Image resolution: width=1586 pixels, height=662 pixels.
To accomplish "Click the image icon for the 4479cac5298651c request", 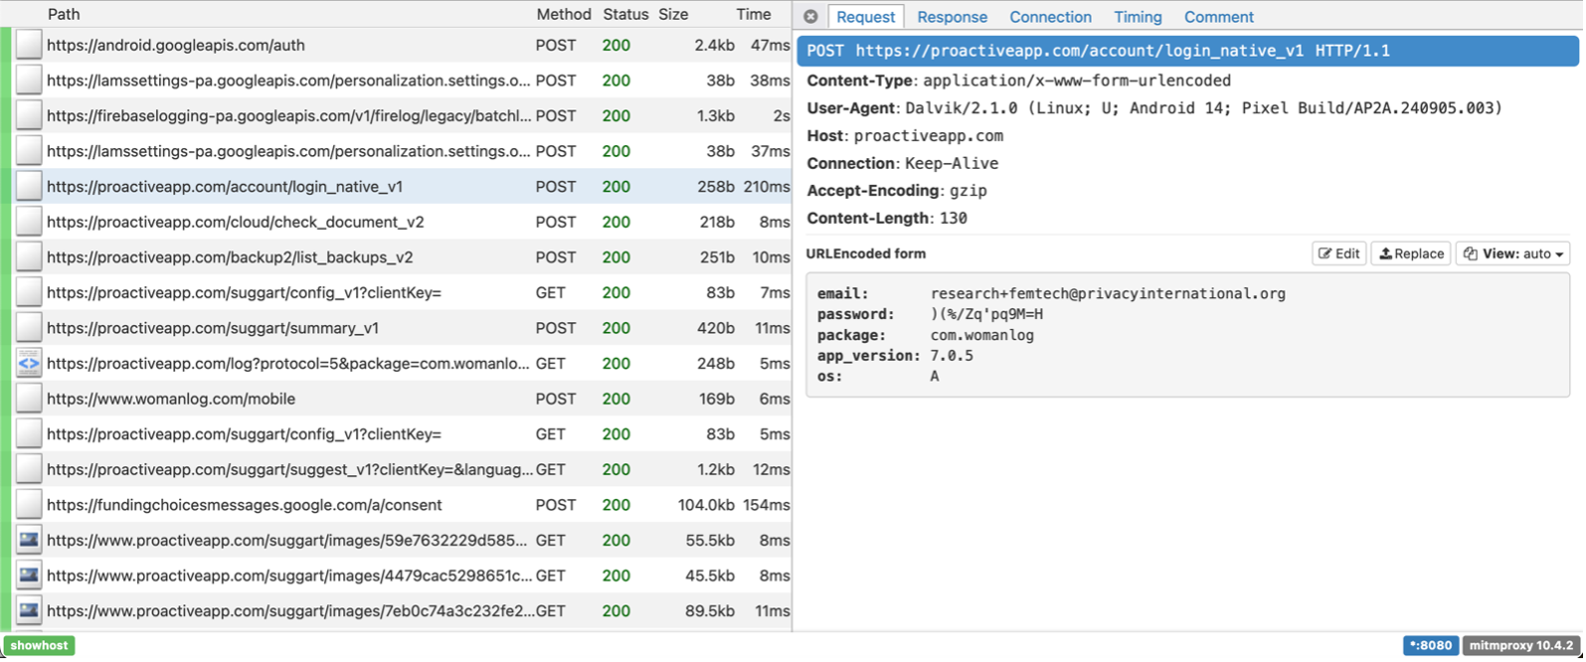I will [29, 576].
